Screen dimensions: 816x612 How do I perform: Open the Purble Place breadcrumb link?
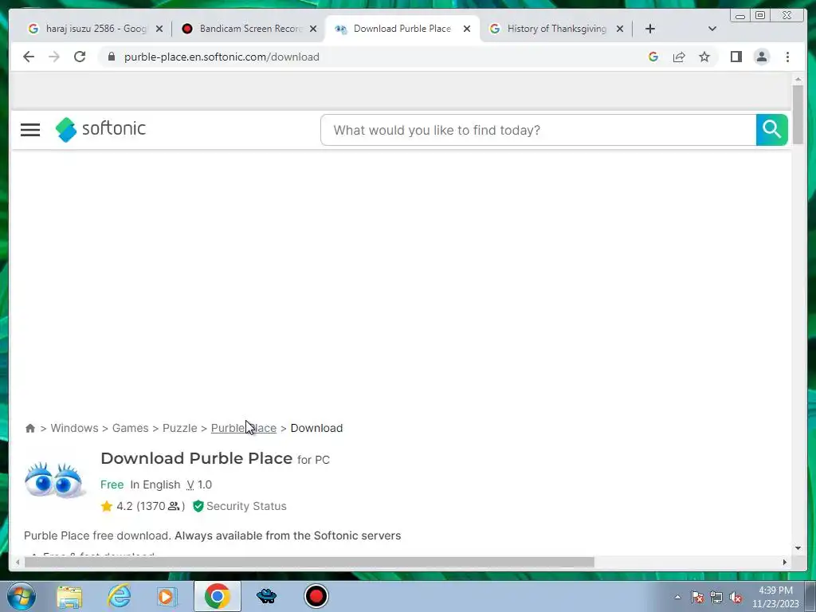(x=244, y=428)
